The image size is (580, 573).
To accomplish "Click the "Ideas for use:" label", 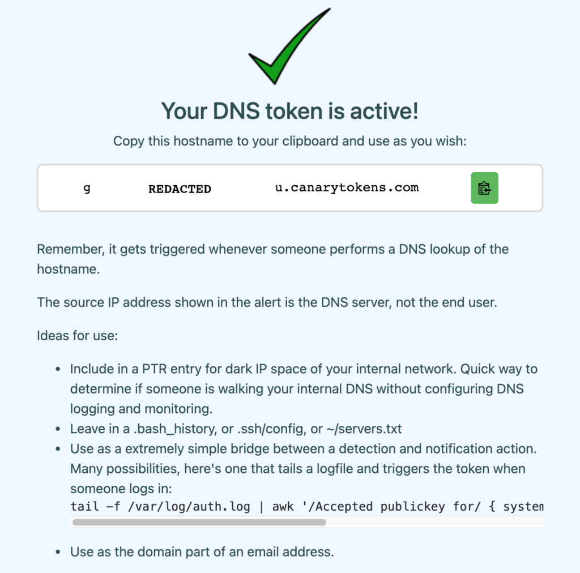I will coord(77,335).
